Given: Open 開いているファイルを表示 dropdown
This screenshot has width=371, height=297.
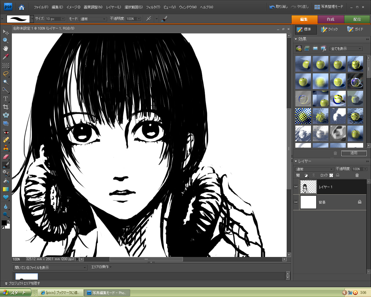Looking at the screenshot, I should coord(50,268).
